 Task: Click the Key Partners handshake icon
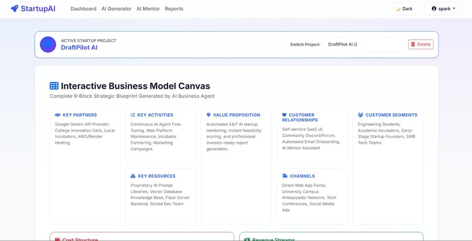coord(57,115)
